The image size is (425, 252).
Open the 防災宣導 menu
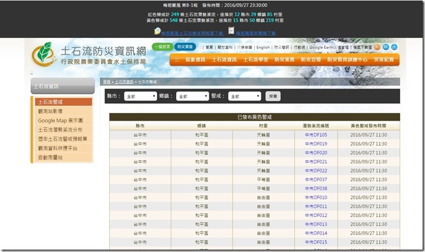coord(311,60)
